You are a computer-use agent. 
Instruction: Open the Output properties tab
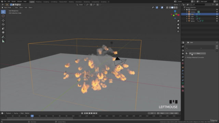pyautogui.click(x=183, y=54)
